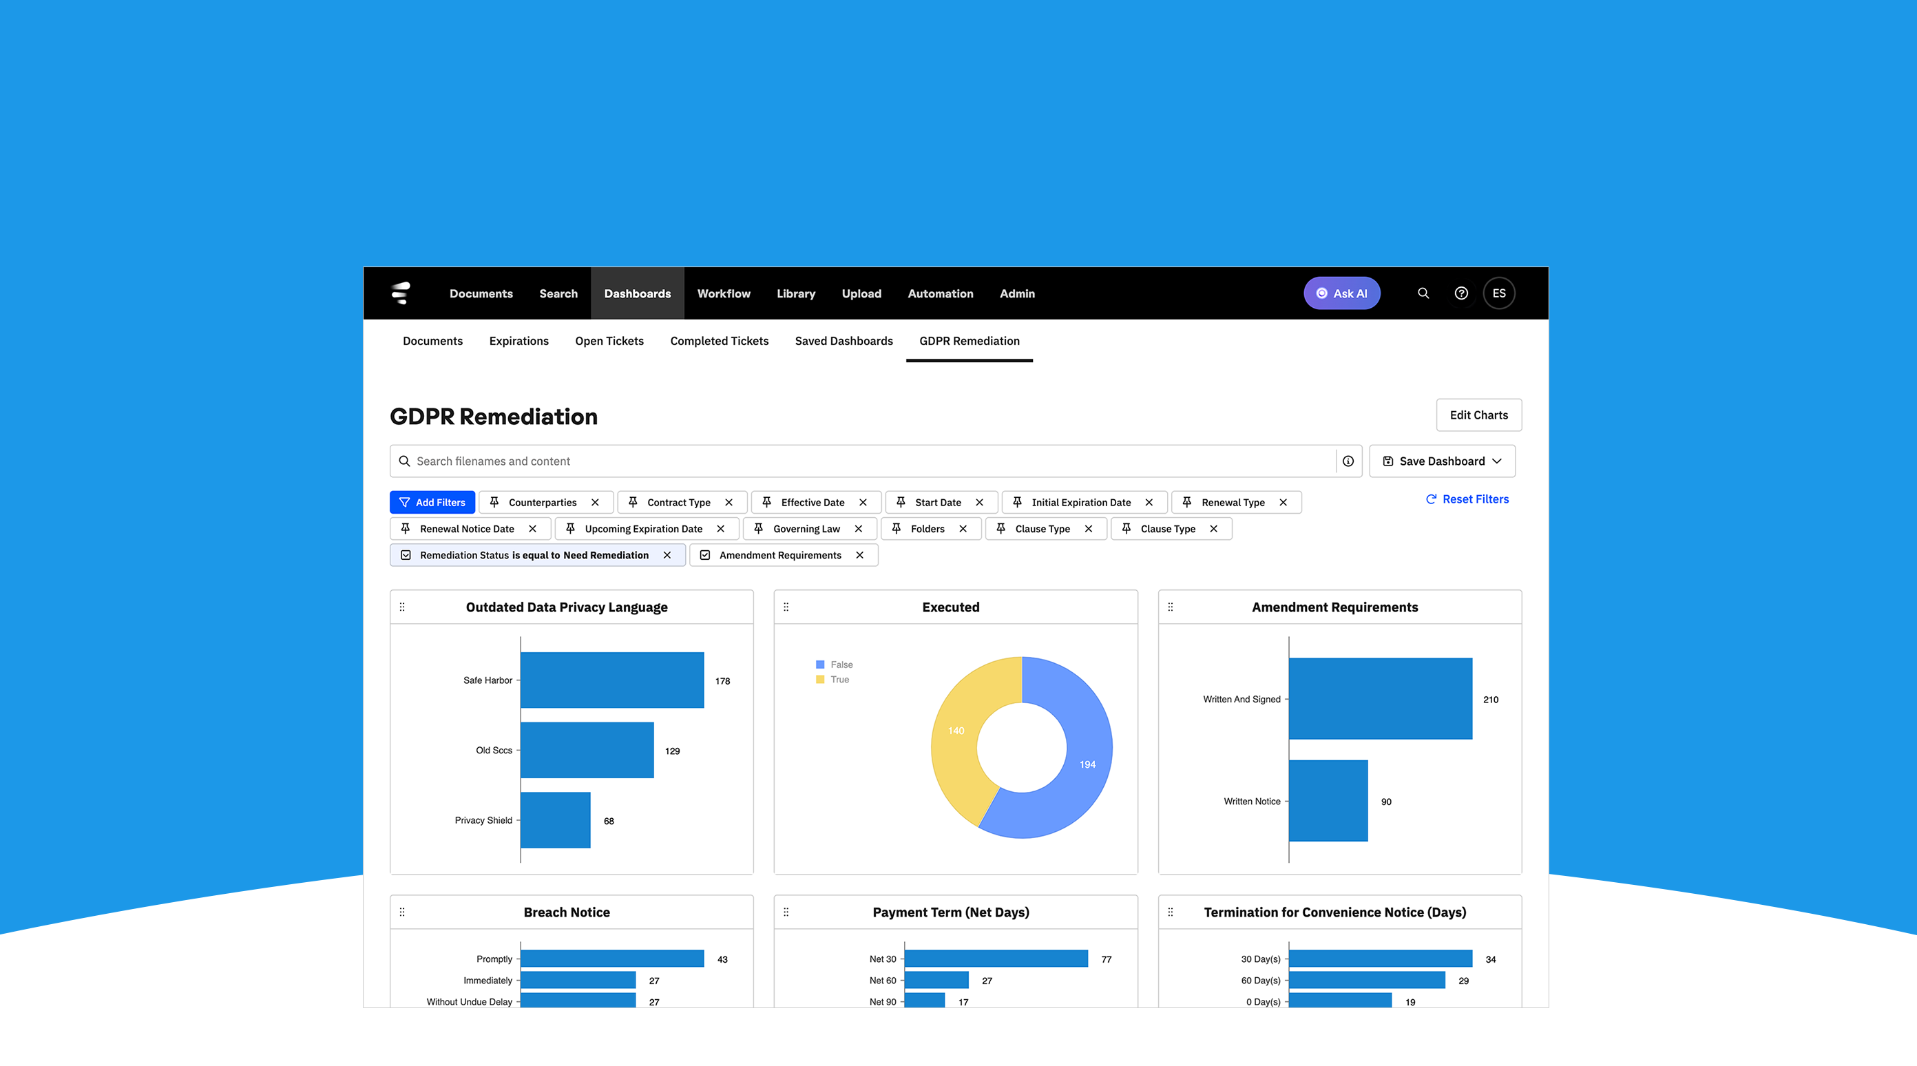Open the Workflow top menu
The height and width of the screenshot is (1066, 1917).
pos(723,293)
